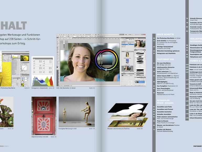
Task: Click the 'Seite 68' page reference
Action: 140,129
